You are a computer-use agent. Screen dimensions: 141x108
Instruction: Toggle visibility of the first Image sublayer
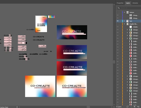pos(118,15)
